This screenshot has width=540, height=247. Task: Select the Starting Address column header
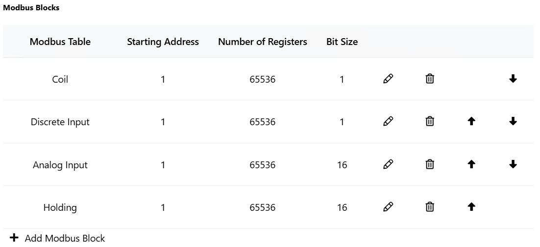[163, 42]
